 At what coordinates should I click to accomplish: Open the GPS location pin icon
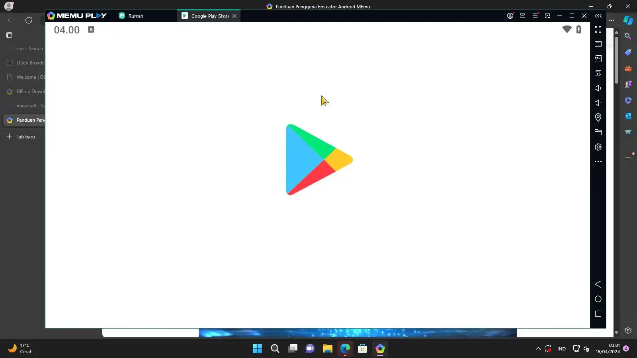pos(598,117)
